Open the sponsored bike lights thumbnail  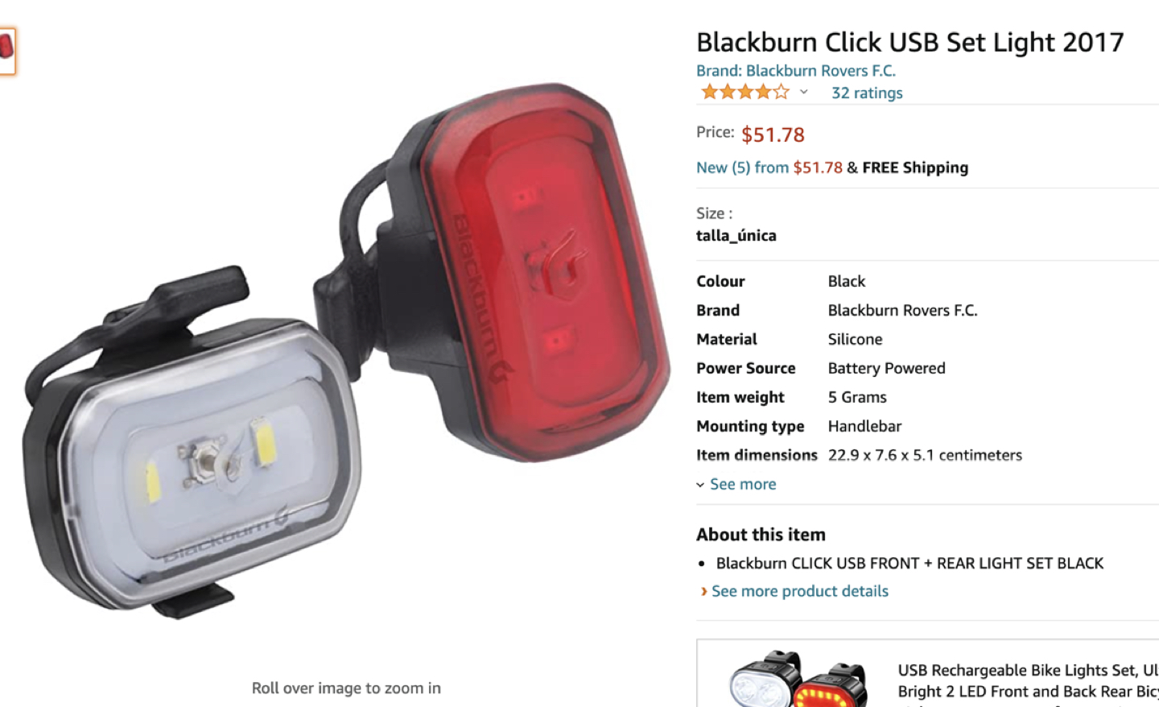797,678
